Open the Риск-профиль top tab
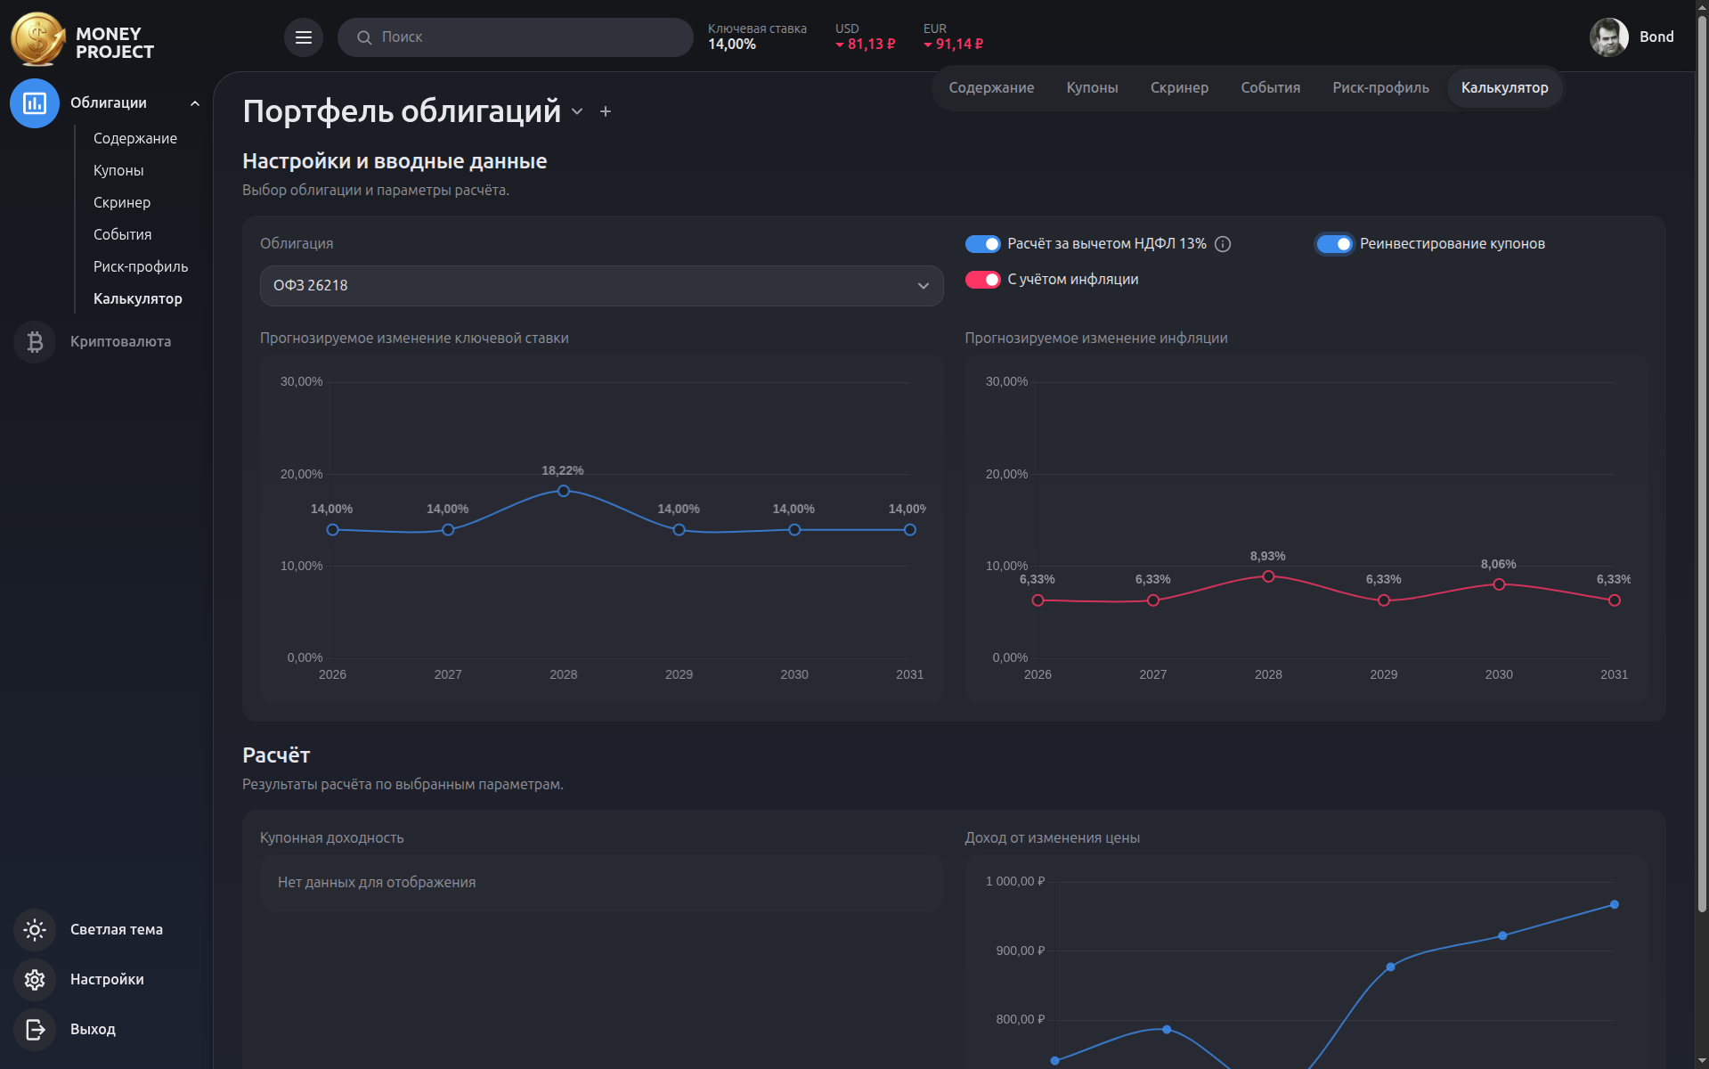1709x1069 pixels. (x=1380, y=88)
